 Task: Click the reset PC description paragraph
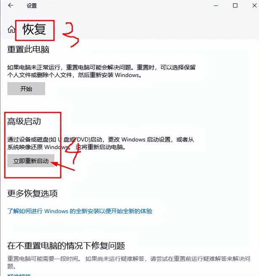(101, 71)
